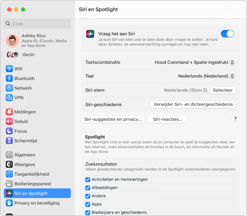Change the Siri keyboard shortcut option
This screenshot has width=247, height=216.
point(194,62)
